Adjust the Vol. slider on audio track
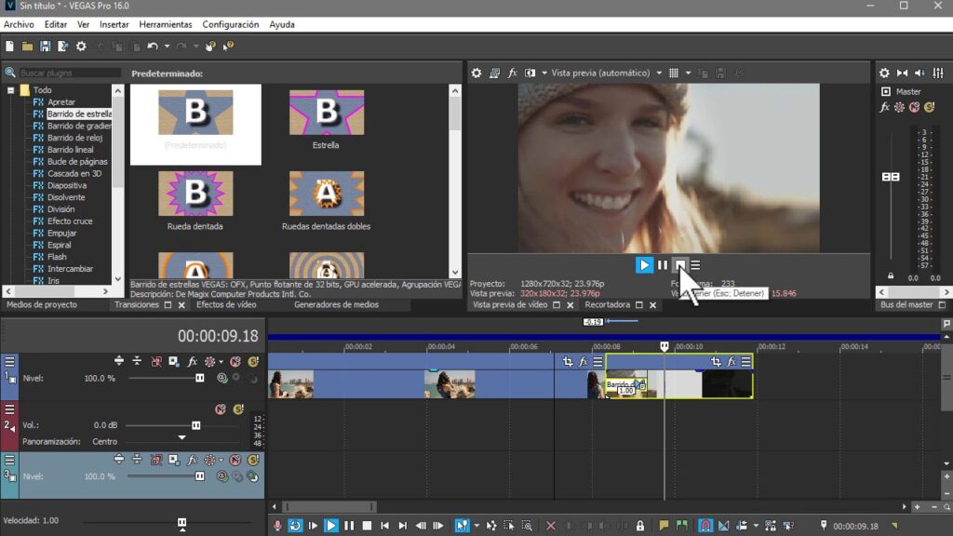The image size is (953, 536). point(195,425)
